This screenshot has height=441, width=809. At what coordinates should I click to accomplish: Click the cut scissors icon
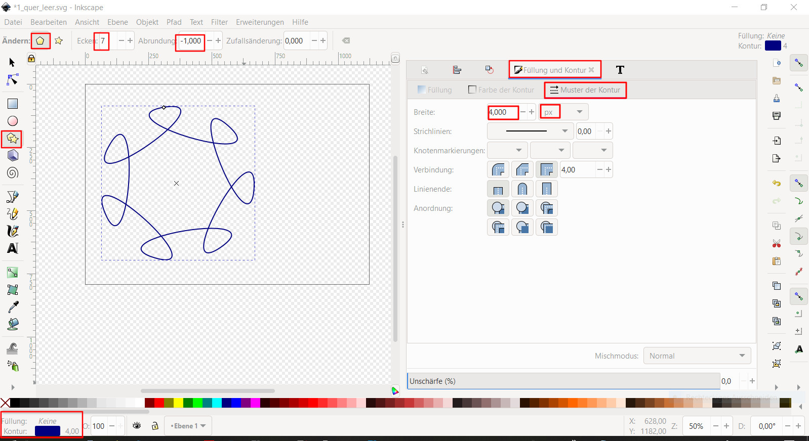(x=777, y=243)
